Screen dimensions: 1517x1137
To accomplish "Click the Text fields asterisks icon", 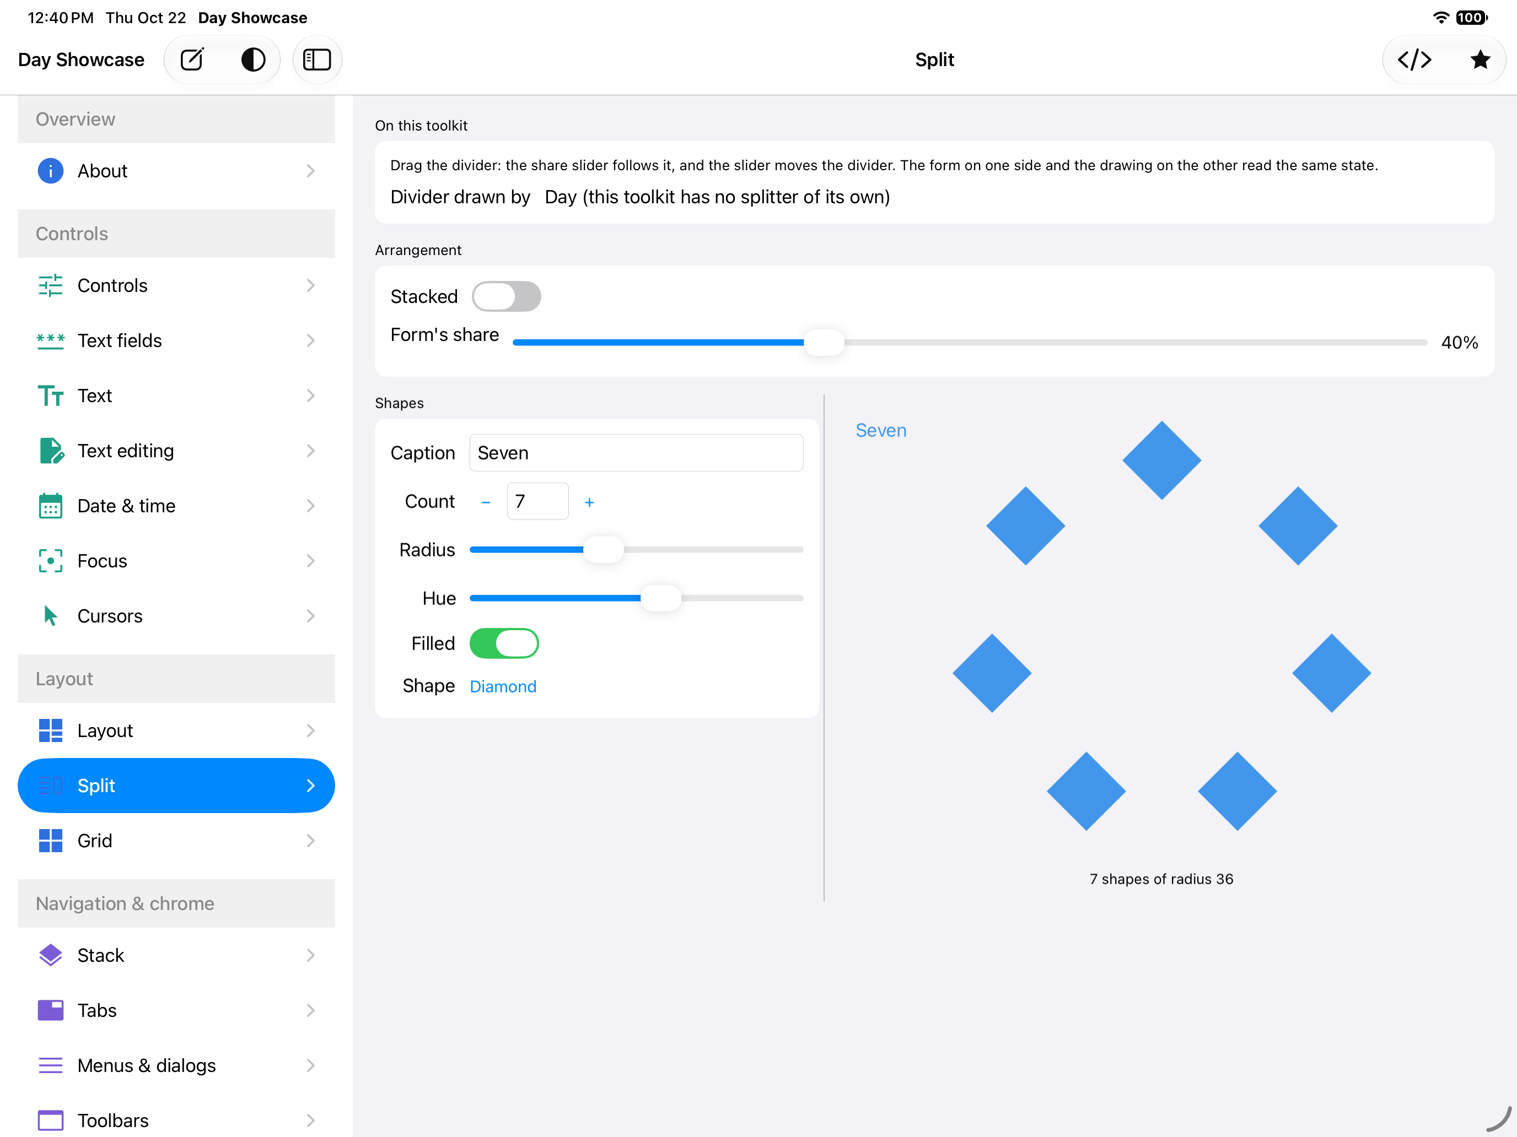I will coord(50,340).
